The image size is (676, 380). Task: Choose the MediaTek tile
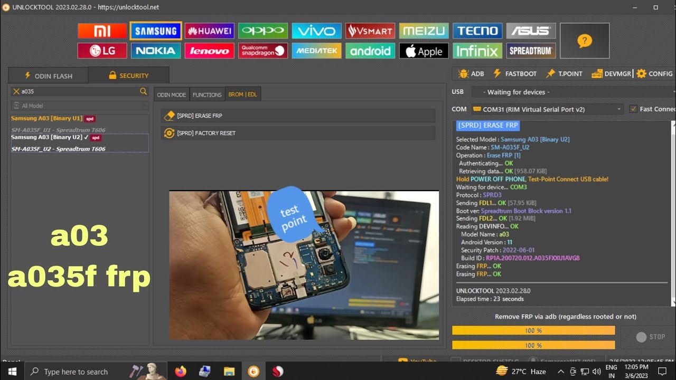(x=316, y=51)
